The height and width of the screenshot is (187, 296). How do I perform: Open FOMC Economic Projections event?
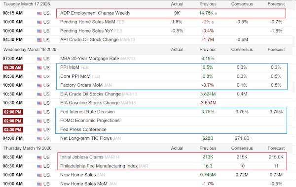90,121
